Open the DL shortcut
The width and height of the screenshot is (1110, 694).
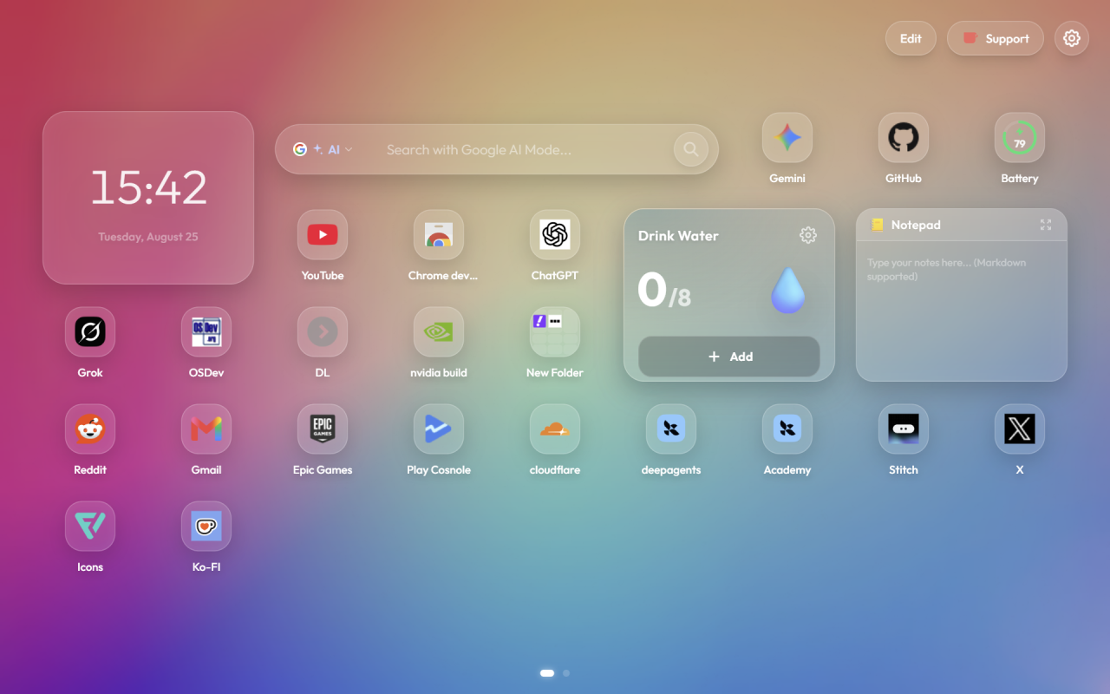coord(323,331)
